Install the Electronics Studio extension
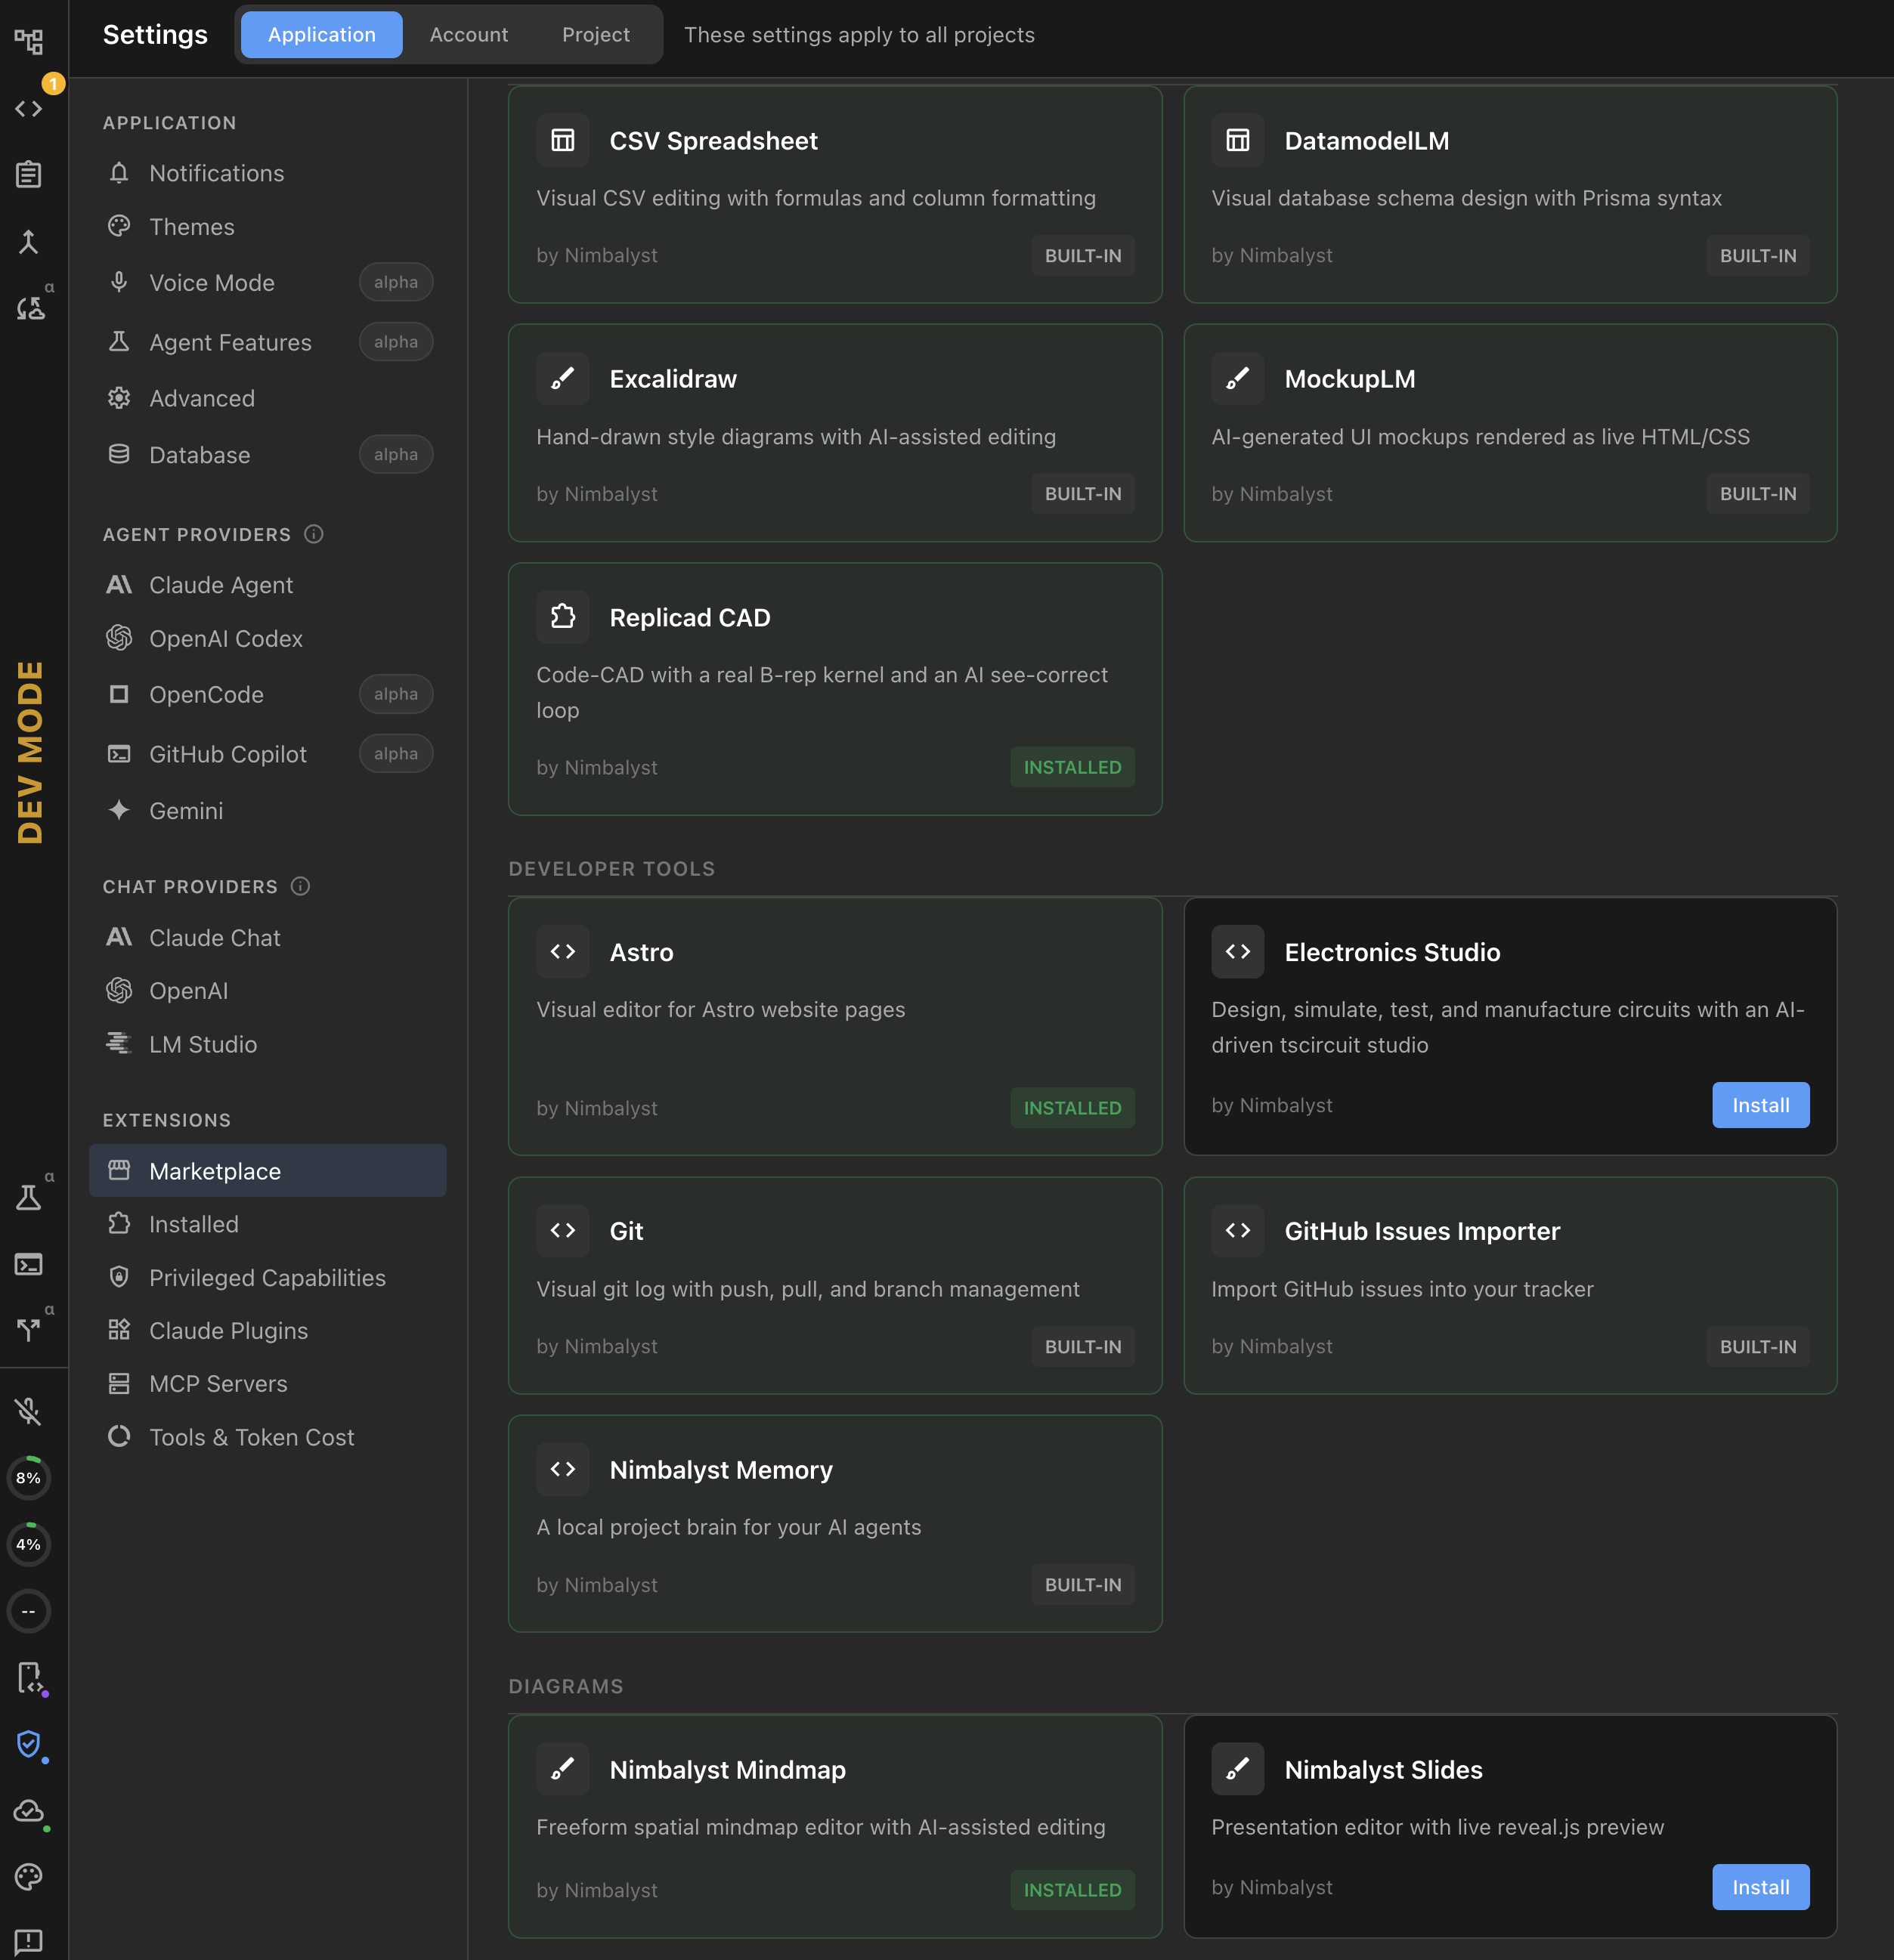Viewport: 1894px width, 1960px height. (x=1760, y=1105)
